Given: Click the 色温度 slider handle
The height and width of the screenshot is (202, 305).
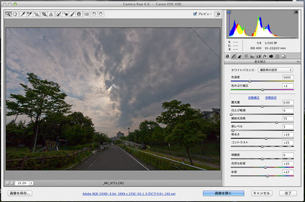Looking at the screenshot, I should tap(250, 81).
